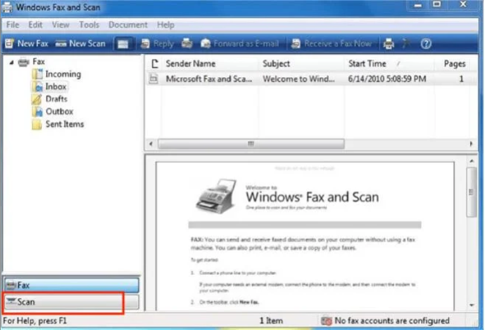Click the New Fax toolbar button
Screen dimensions: 485x330
click(27, 44)
